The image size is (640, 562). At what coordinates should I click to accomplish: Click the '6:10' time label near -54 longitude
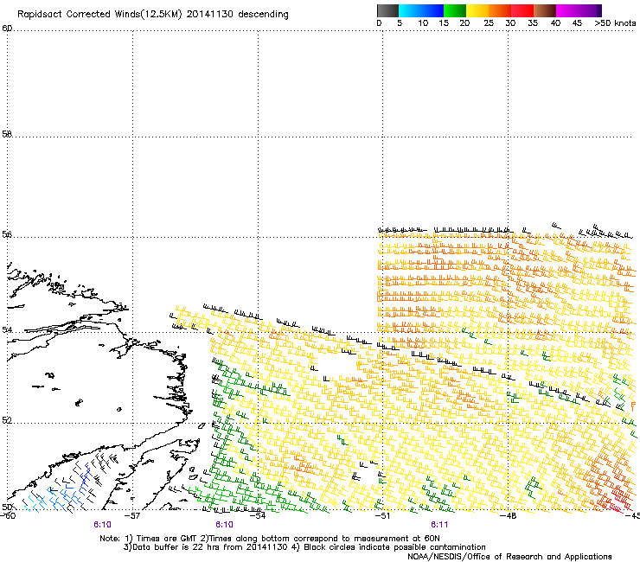tap(224, 525)
